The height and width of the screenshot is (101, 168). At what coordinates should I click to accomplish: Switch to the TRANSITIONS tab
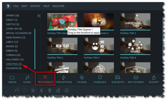click(x=64, y=79)
